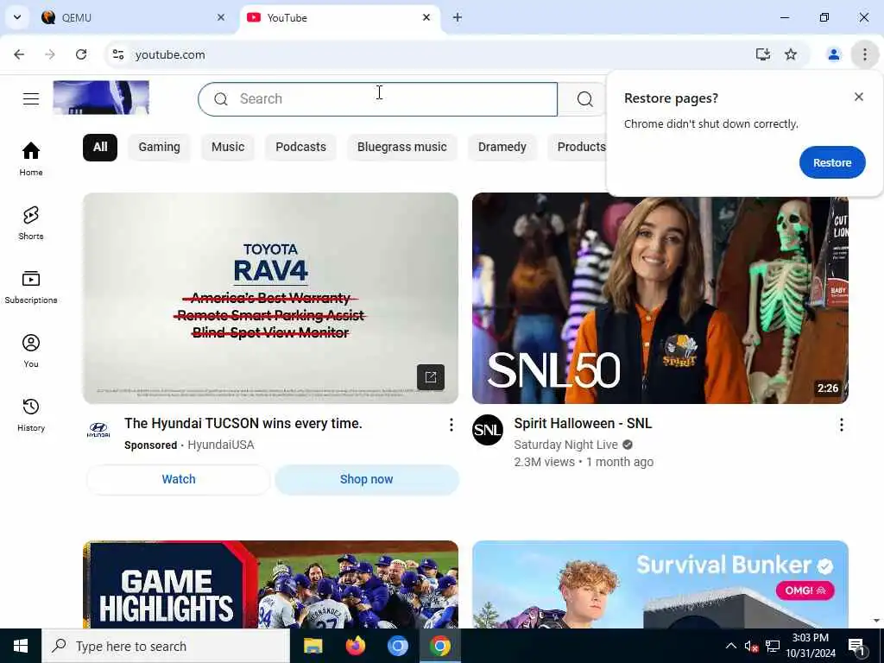
Task: Close the QEMU tab
Action: pyautogui.click(x=221, y=17)
